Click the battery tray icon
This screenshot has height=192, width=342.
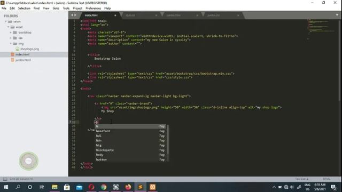point(280,187)
